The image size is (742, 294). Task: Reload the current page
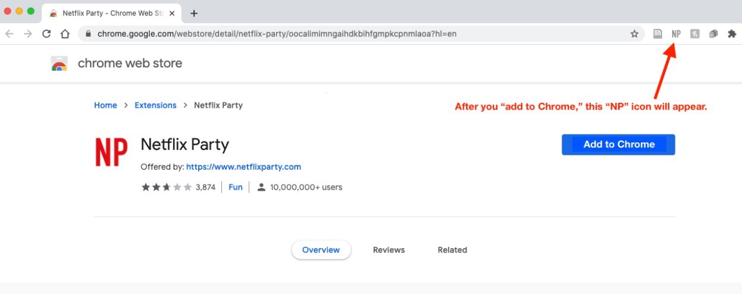(x=46, y=34)
